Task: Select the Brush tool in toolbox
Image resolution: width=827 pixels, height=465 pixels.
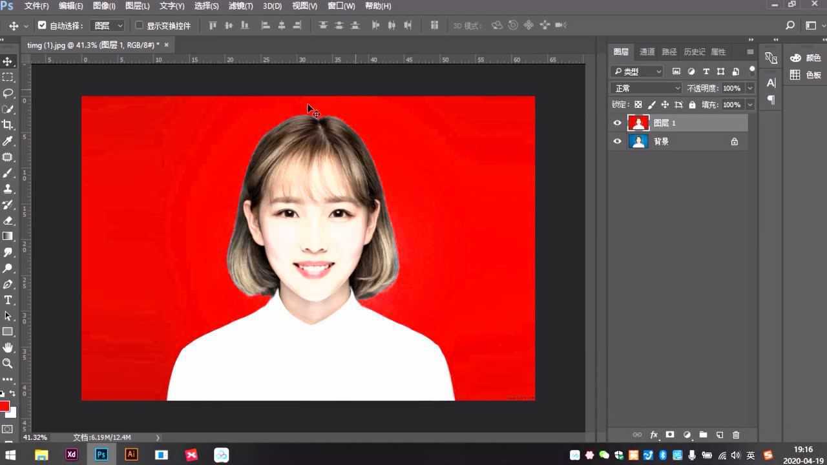Action: 8,173
